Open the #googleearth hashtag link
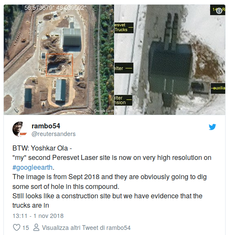 [32, 167]
